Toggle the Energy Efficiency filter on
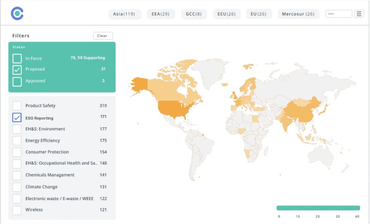The width and height of the screenshot is (370, 224). (x=17, y=141)
